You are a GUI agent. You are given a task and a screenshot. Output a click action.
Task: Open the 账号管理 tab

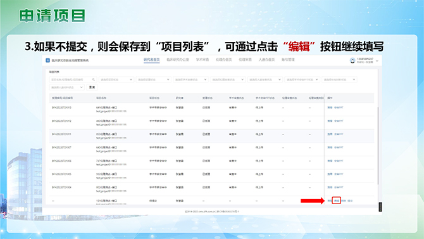point(288,60)
